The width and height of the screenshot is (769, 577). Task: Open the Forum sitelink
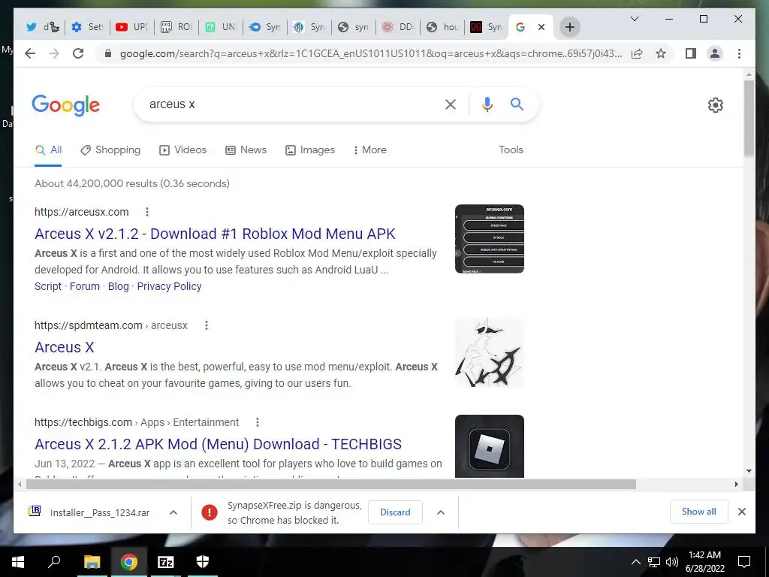tap(84, 286)
